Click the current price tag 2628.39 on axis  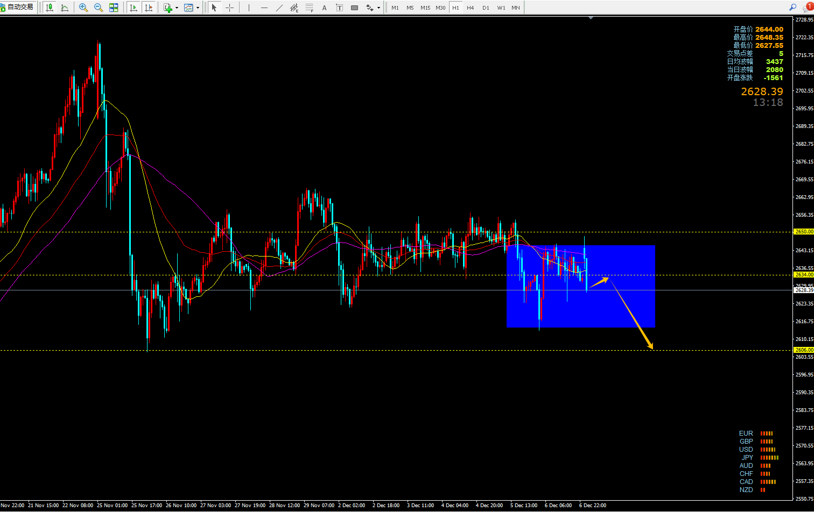[804, 290]
